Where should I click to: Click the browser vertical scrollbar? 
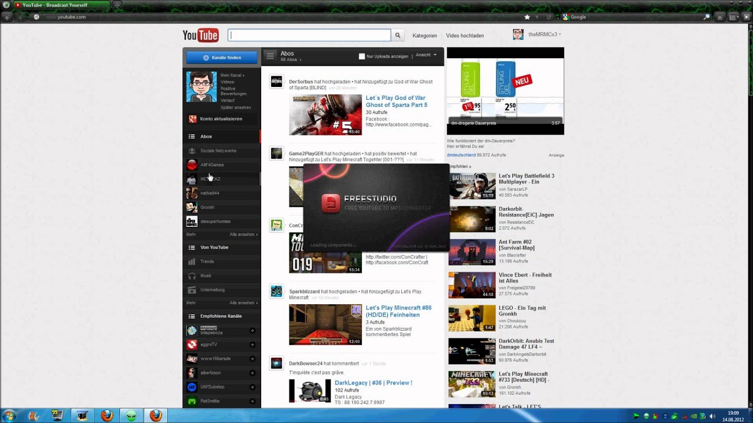(x=749, y=59)
